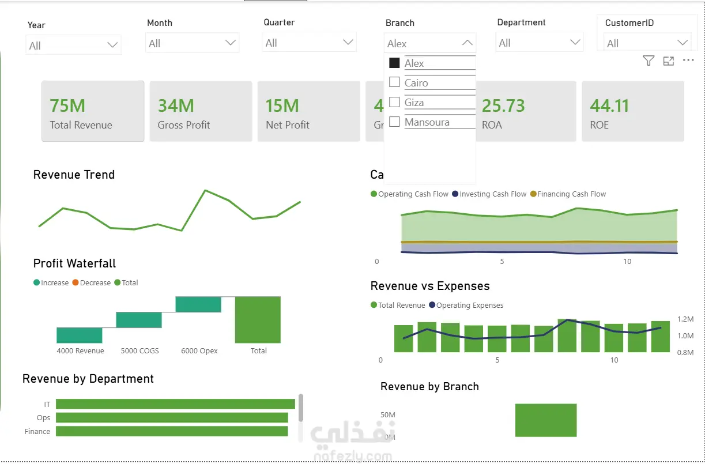
Task: Open the filter funnel icon
Action: [649, 61]
